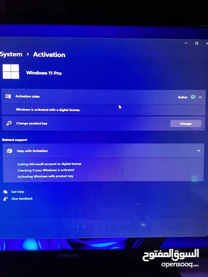Minimize the Settings window
This screenshot has height=277, width=208.
[186, 43]
